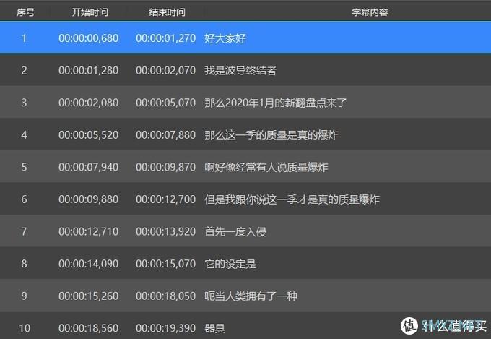Select start time 00:00:00,680
491x339 pixels.
[x=89, y=38]
